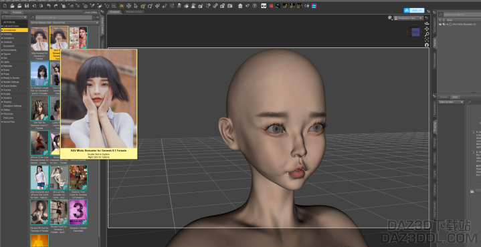Open the Perspective View camera dropdown
This screenshot has height=247, width=481.
(x=409, y=18)
